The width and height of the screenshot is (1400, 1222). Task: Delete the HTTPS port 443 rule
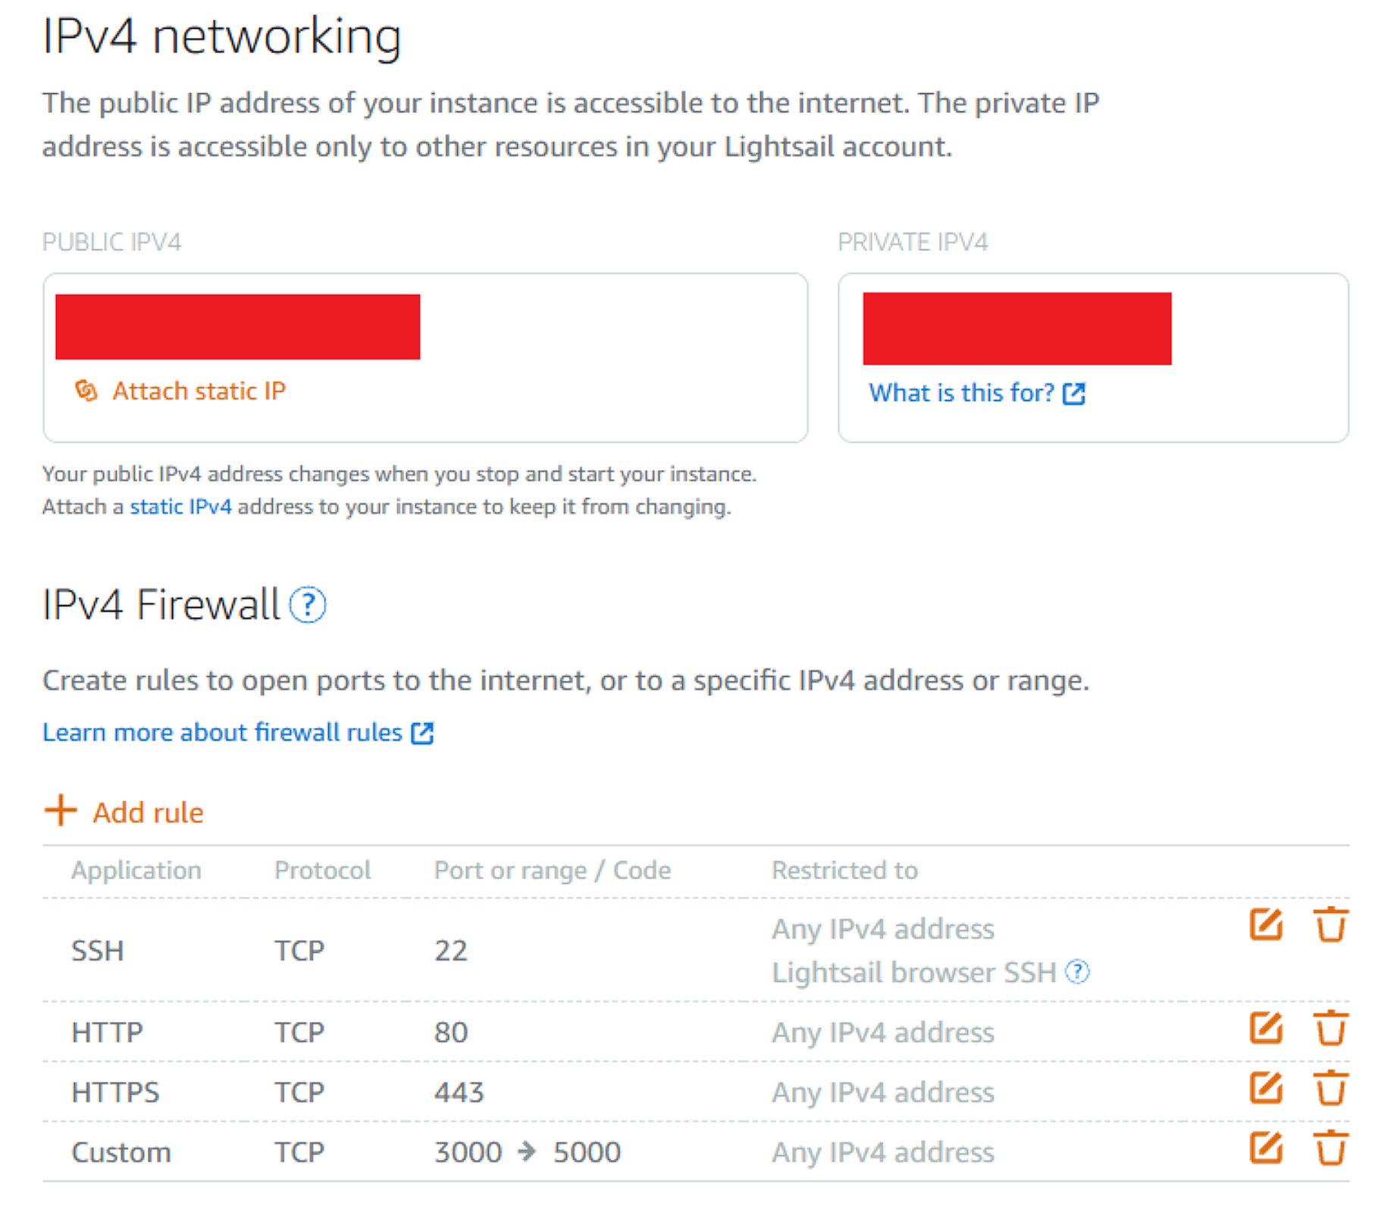1330,1089
